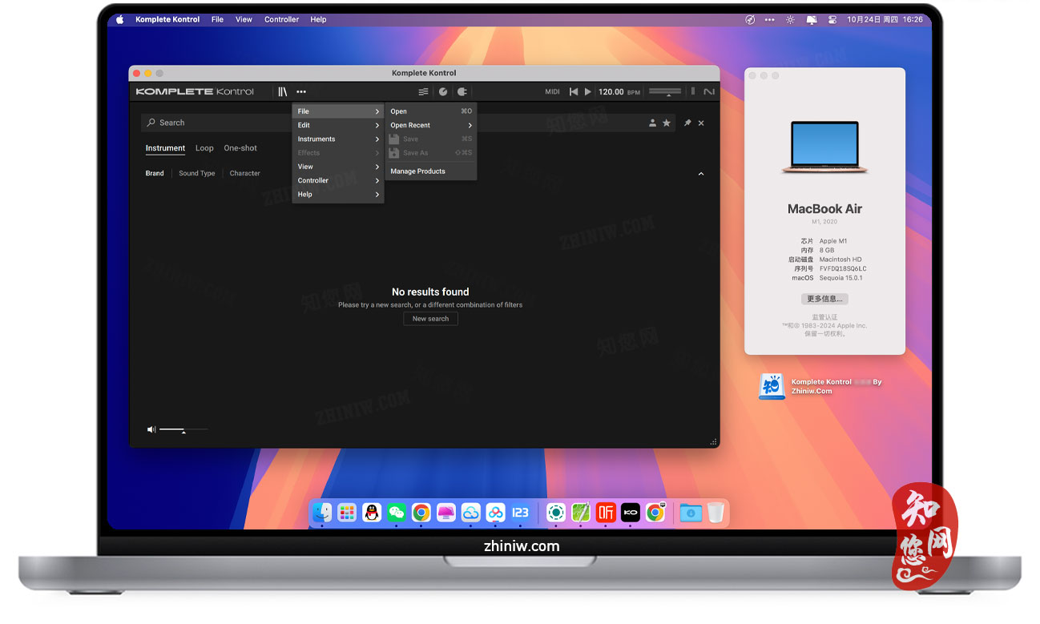The height and width of the screenshot is (624, 1040).
Task: Open the View menu in the macOS menu bar
Action: pyautogui.click(x=244, y=19)
